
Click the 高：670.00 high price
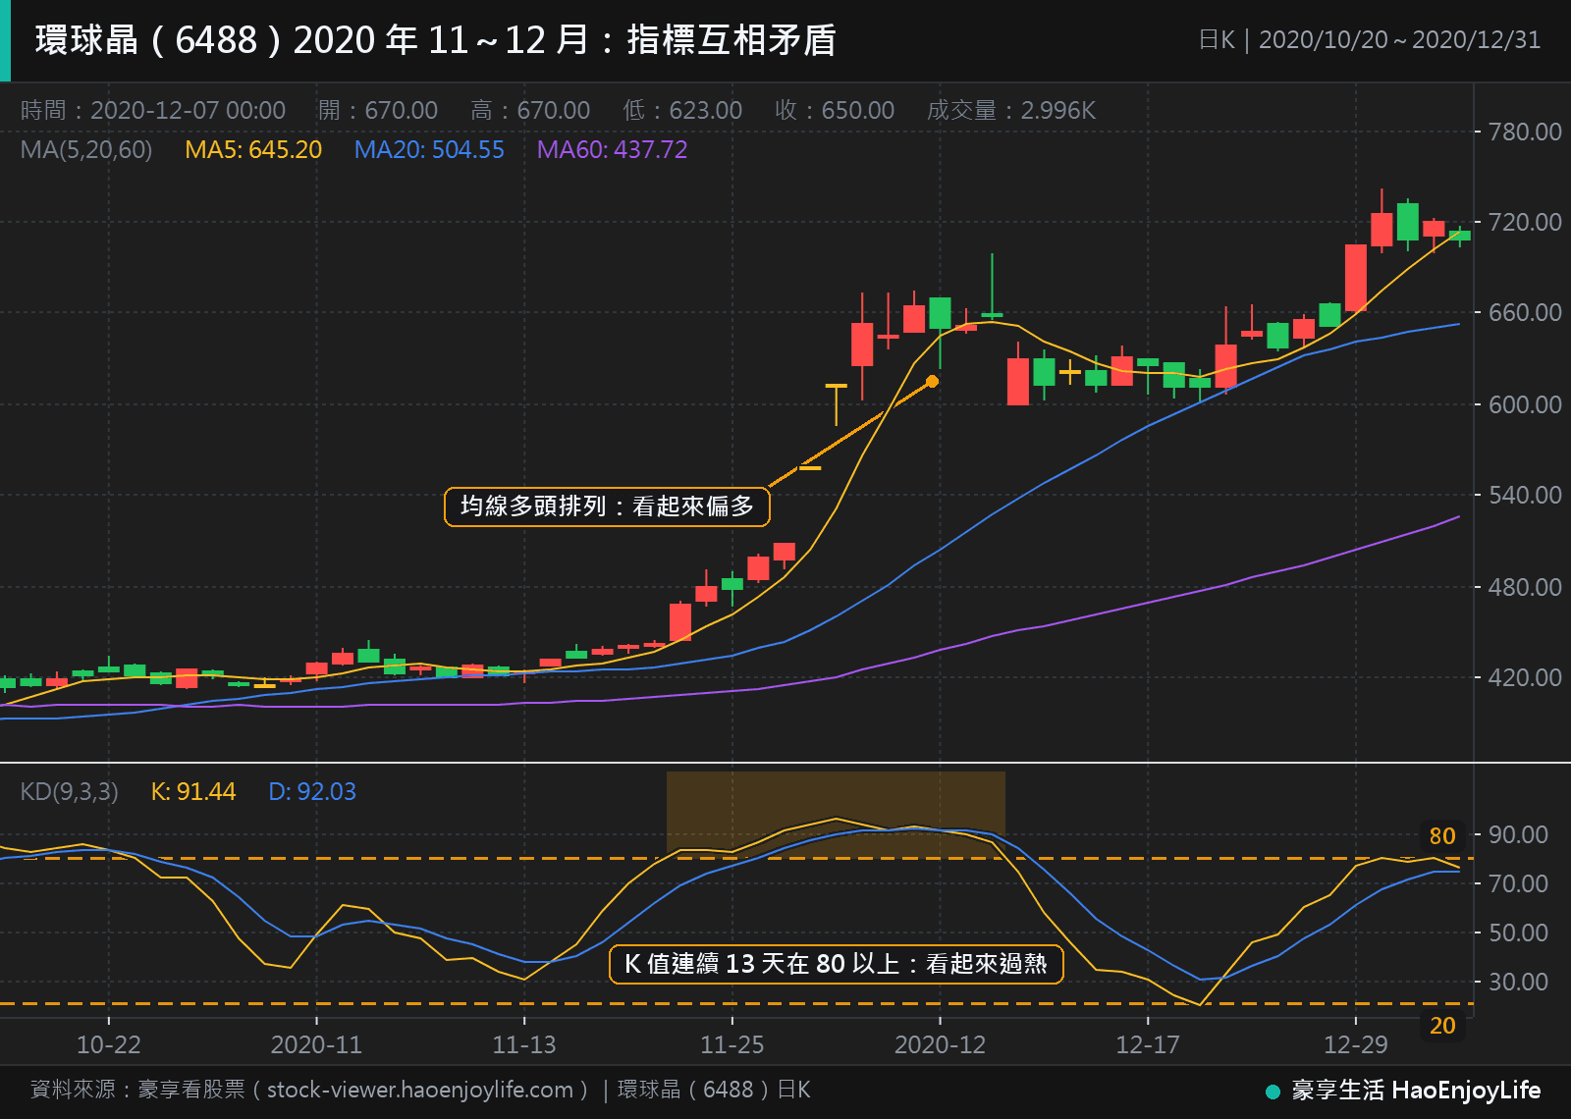530,110
